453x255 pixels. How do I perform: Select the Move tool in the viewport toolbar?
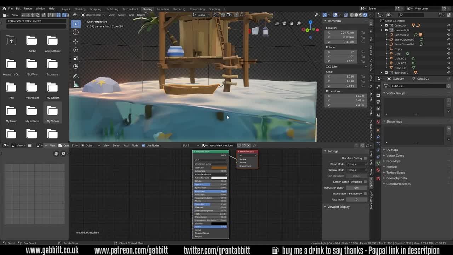pos(76,40)
